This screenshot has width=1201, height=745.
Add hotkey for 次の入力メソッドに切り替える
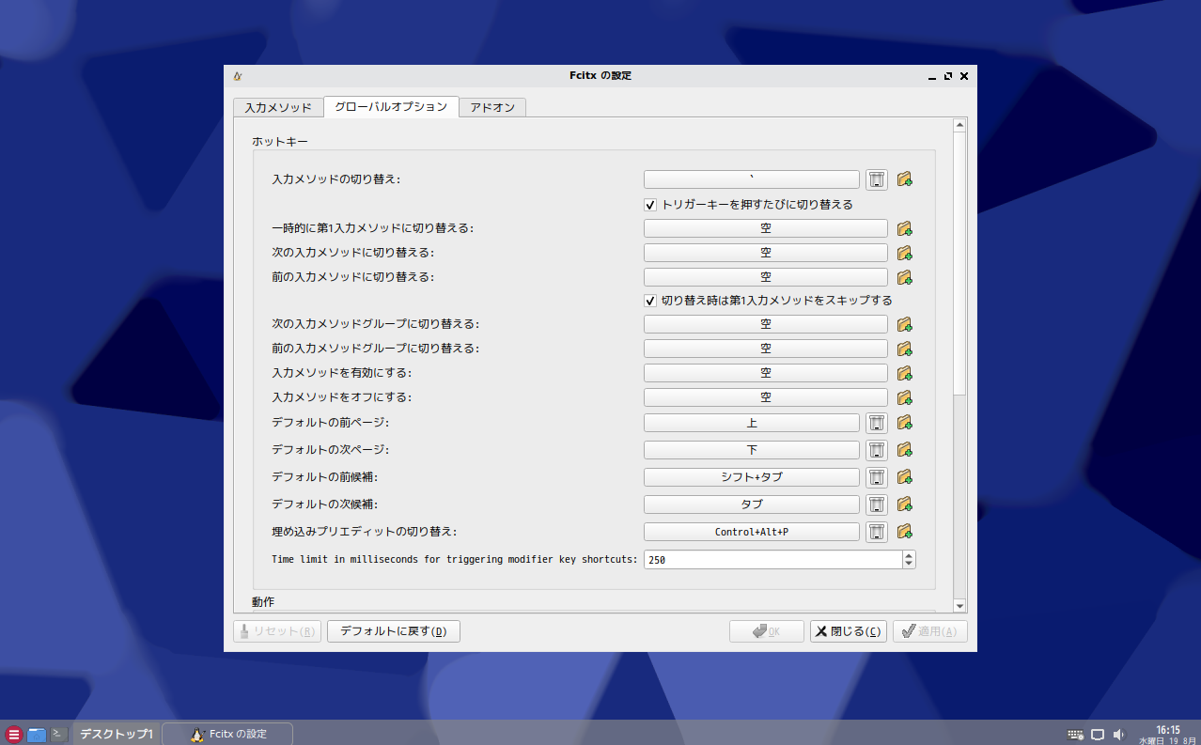[x=905, y=253]
